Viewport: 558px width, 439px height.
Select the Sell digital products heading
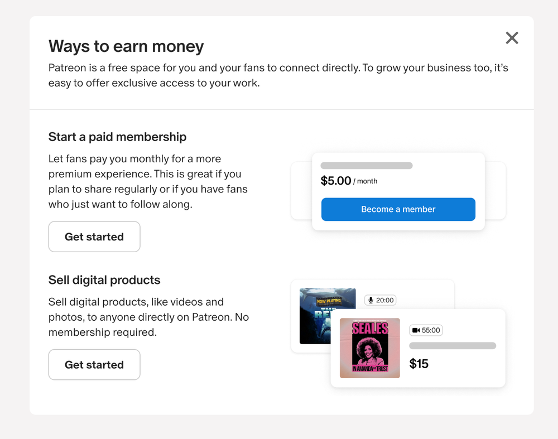(104, 280)
